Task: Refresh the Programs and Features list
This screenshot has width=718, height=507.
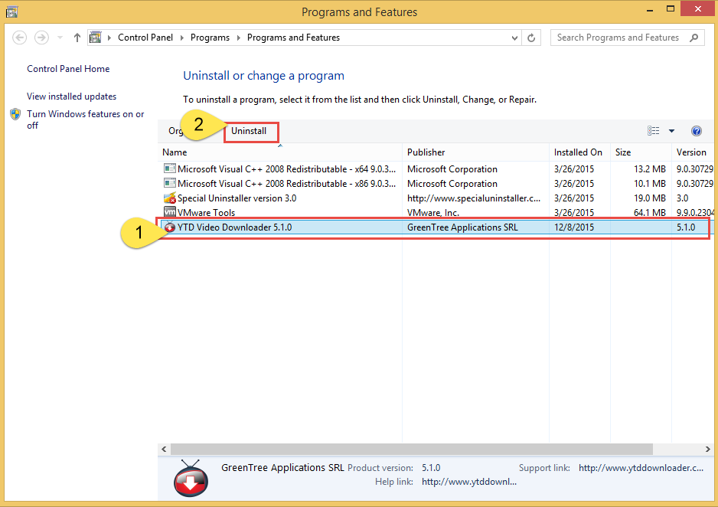Action: coord(531,38)
